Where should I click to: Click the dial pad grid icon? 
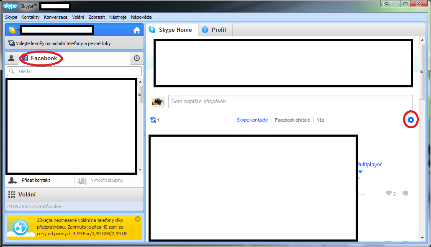12,194
